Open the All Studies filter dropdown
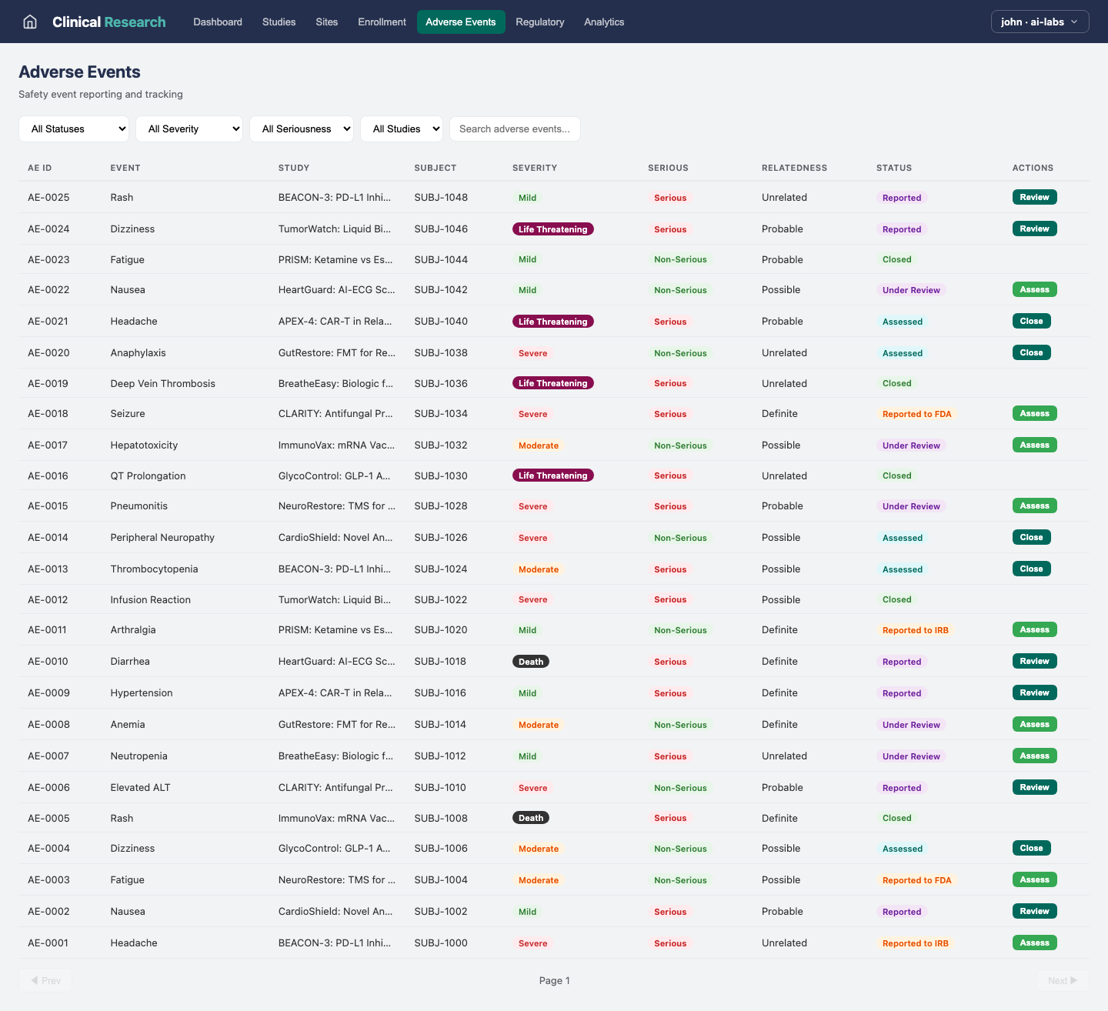 [x=402, y=129]
